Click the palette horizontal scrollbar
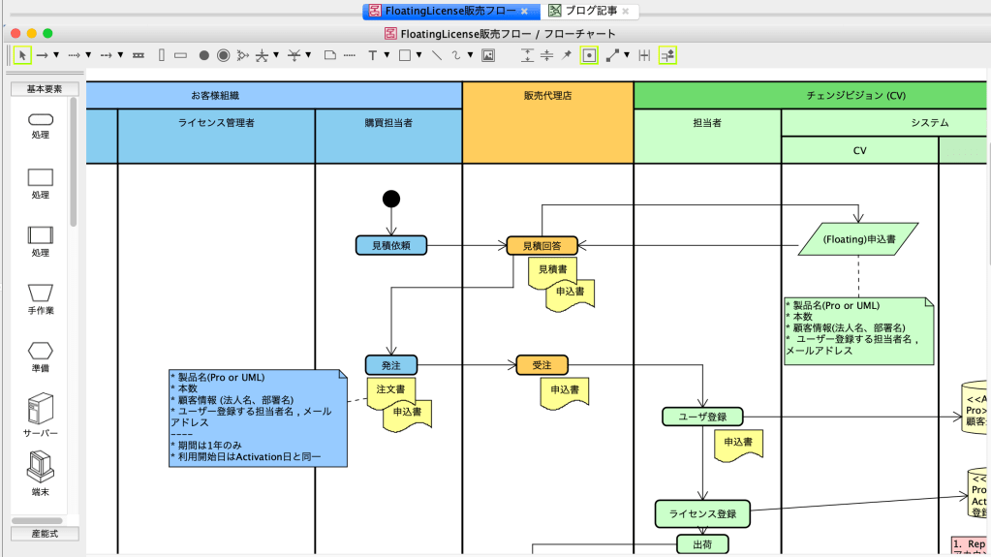Screen dimensions: 991x557 37,520
